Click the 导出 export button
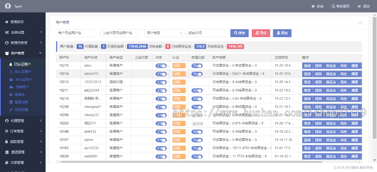377x172 pixels. (261, 33)
